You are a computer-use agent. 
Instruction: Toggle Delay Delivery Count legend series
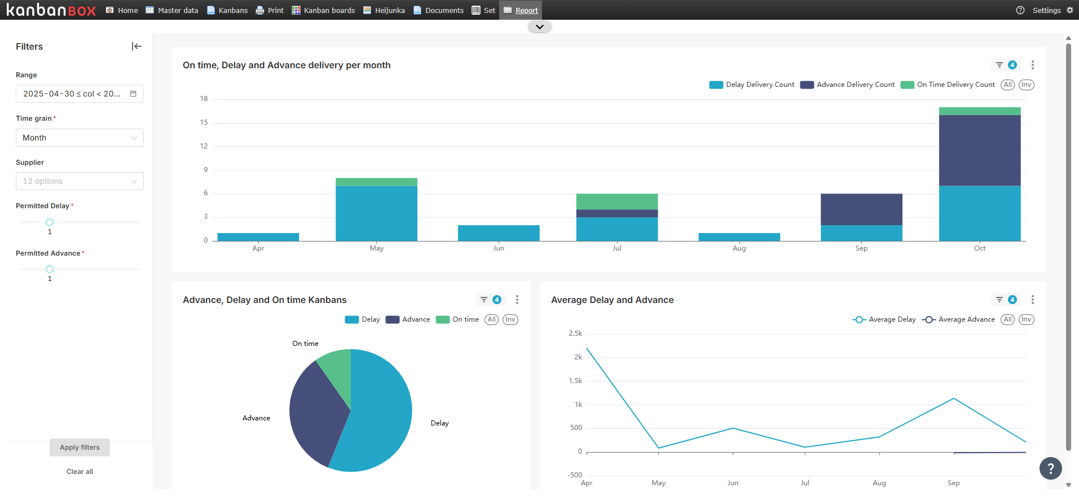point(752,85)
